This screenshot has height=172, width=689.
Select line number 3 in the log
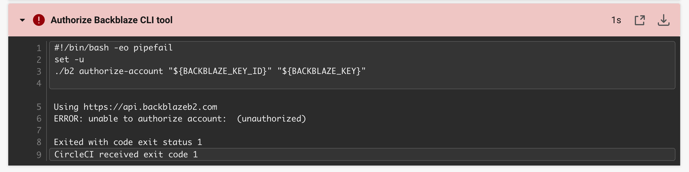click(39, 71)
